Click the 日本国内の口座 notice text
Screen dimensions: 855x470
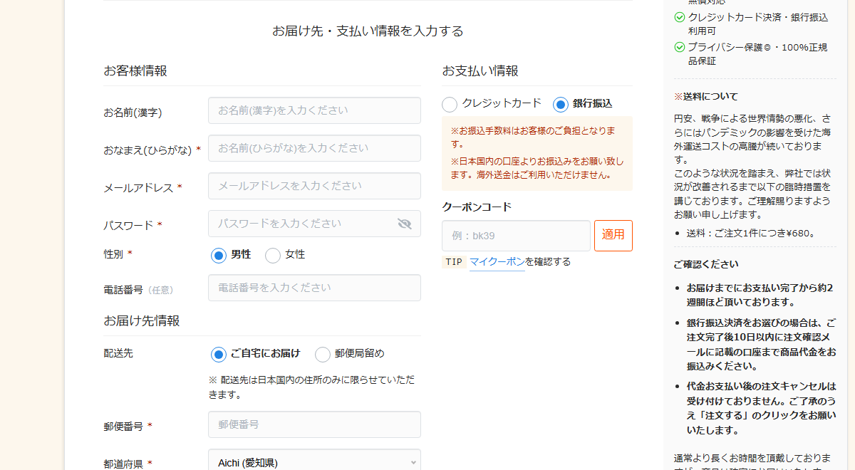click(537, 167)
